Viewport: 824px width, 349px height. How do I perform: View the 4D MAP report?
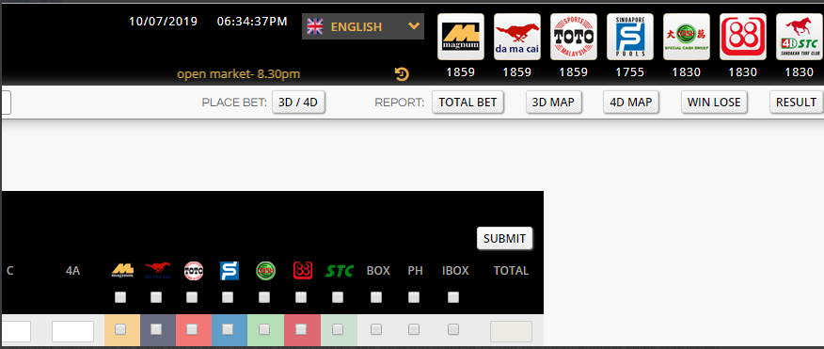pos(630,102)
